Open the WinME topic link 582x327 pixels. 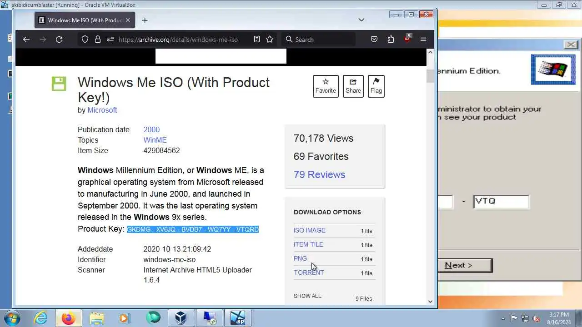coord(155,140)
